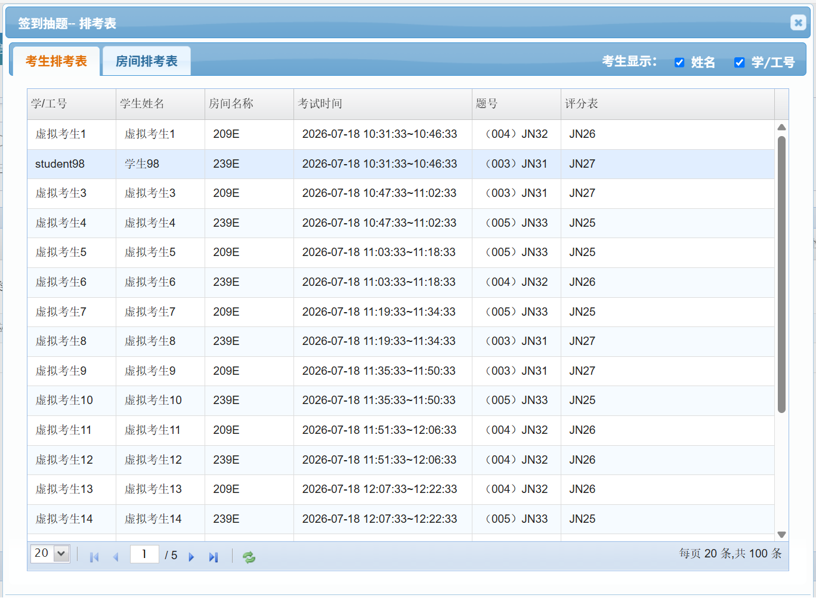Select the 学生98 name cell

(160, 164)
